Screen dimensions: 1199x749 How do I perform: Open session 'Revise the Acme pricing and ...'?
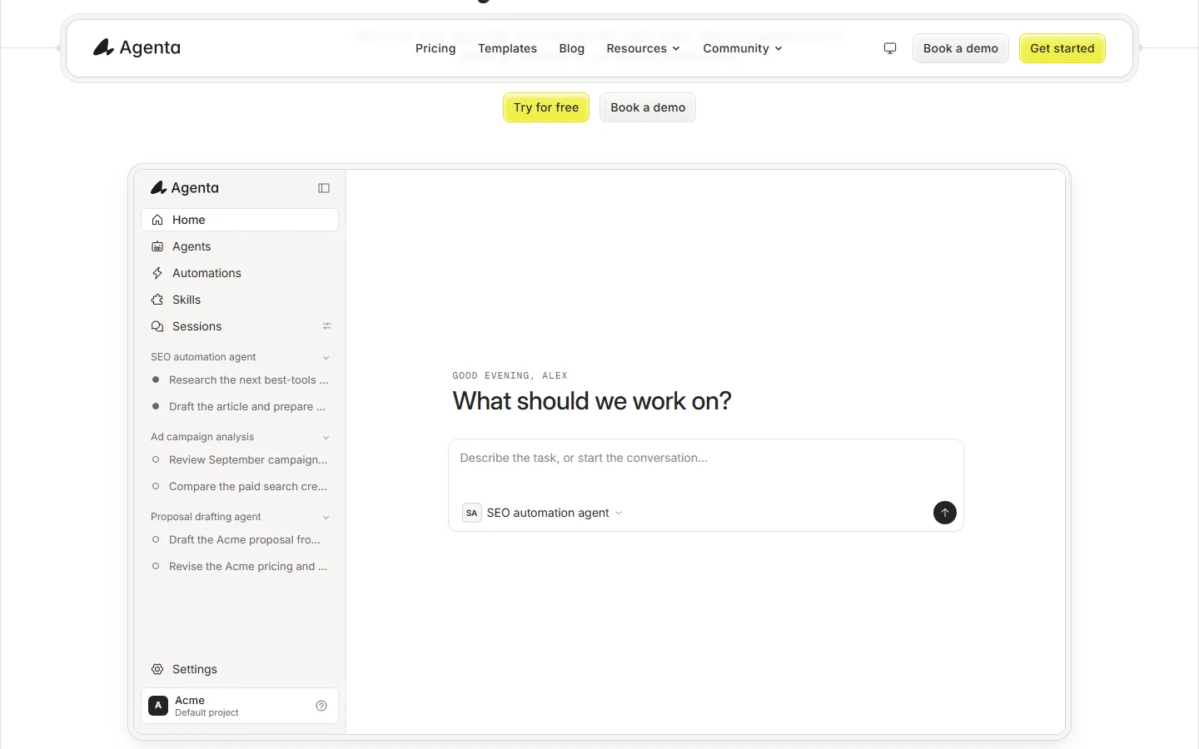click(240, 566)
